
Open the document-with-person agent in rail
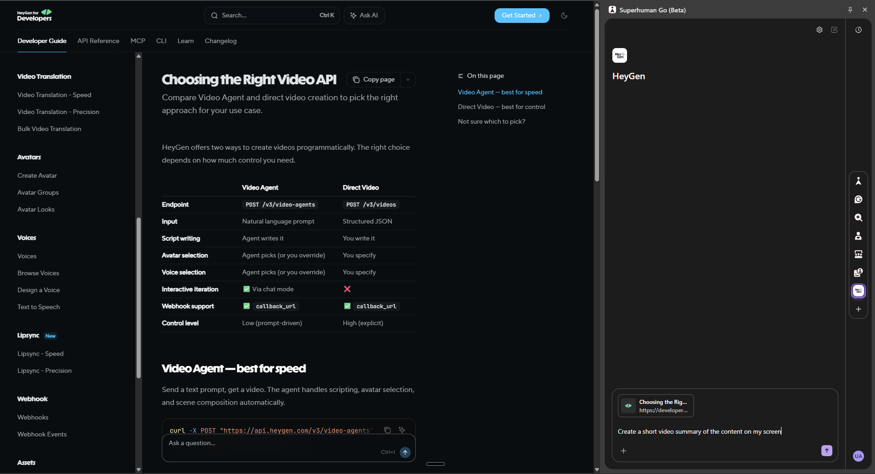pyautogui.click(x=858, y=272)
